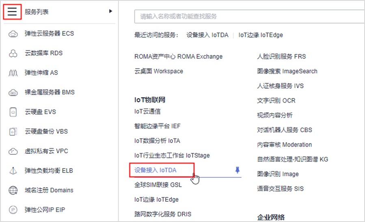Click the bare metal server BMS icon
This screenshot has width=365, height=222.
tap(13, 92)
